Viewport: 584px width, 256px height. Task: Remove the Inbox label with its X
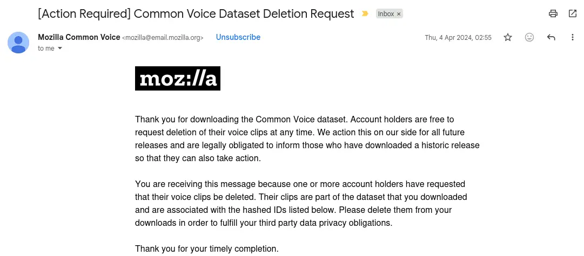[399, 14]
